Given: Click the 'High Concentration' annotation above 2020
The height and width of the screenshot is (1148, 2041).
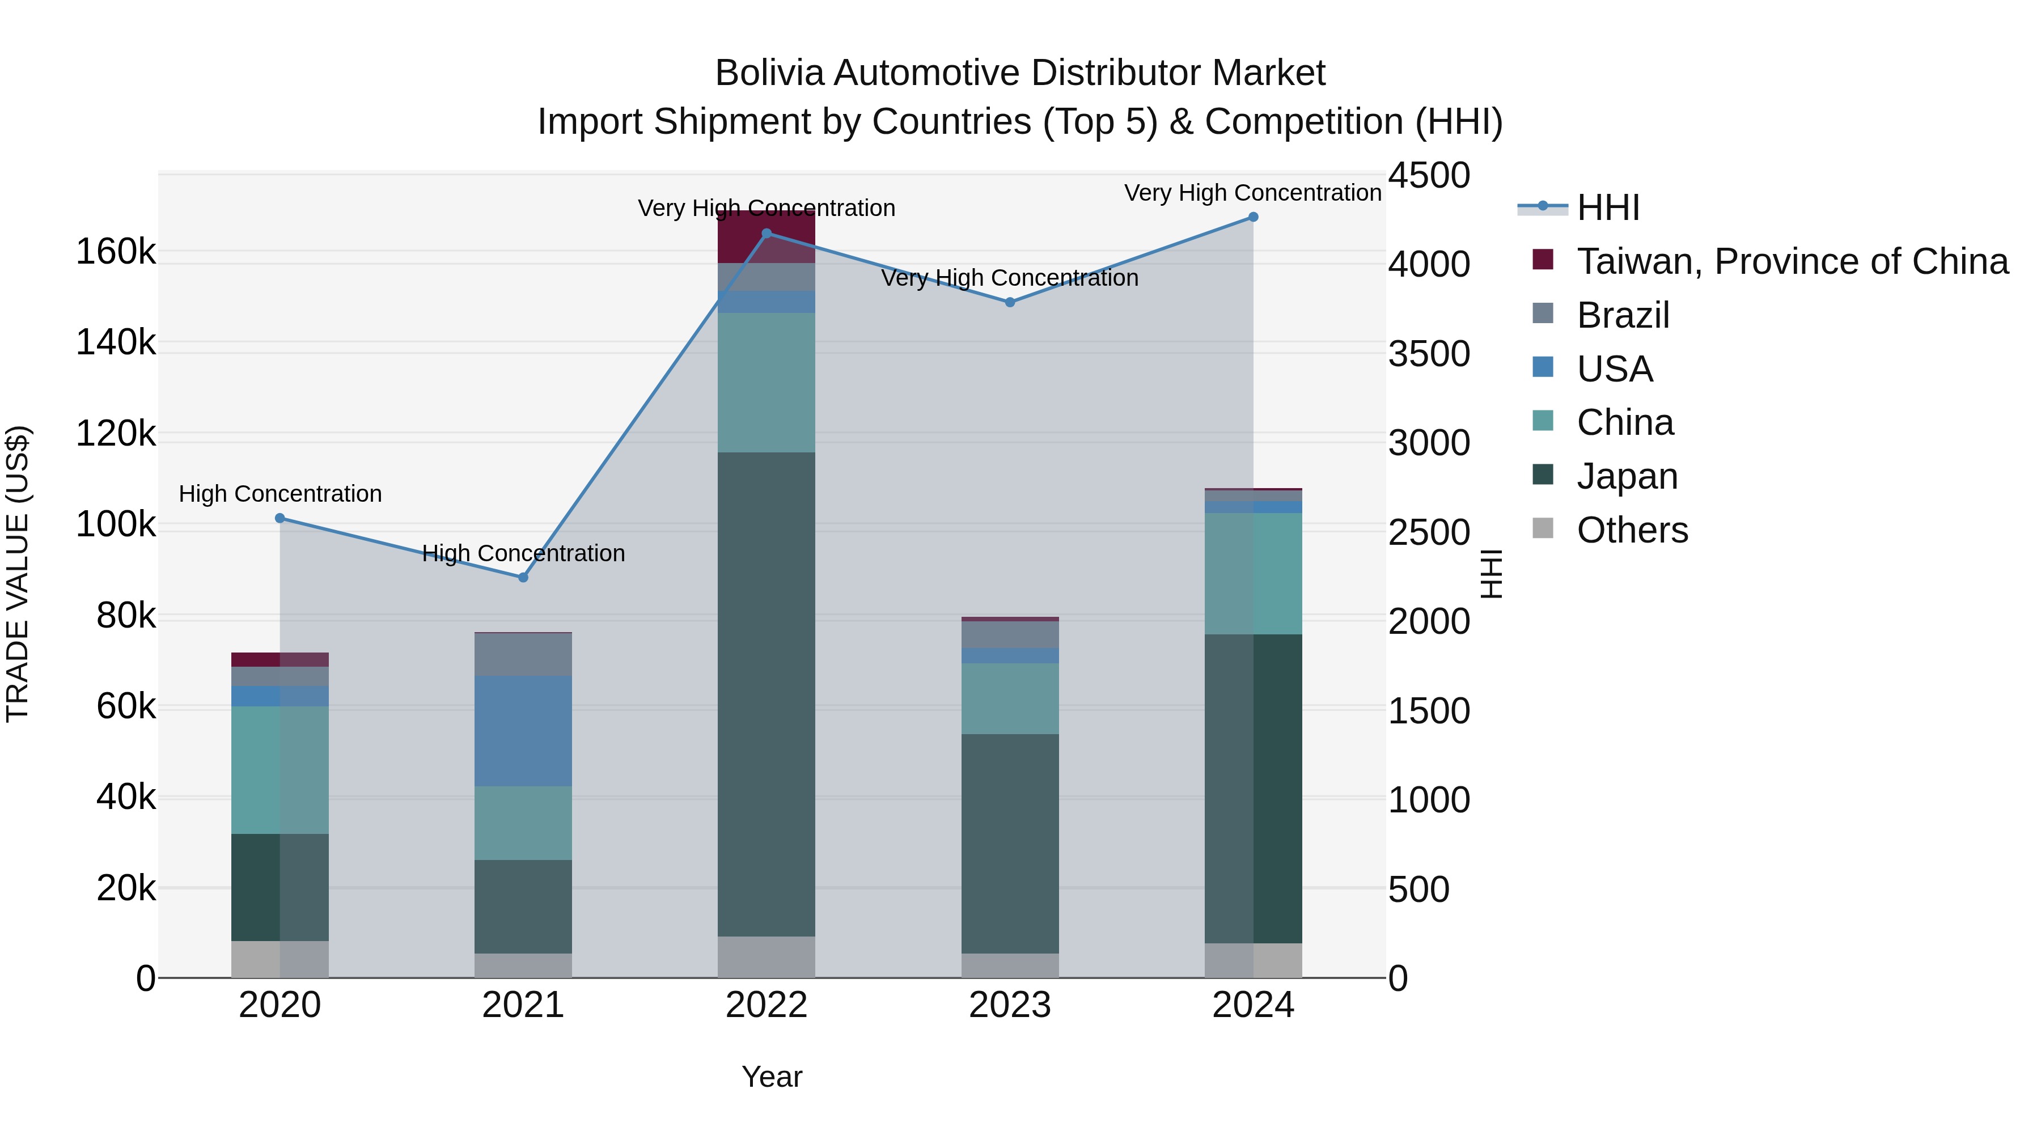Looking at the screenshot, I should [280, 494].
